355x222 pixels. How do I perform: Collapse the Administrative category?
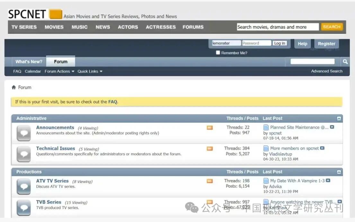(x=339, y=119)
